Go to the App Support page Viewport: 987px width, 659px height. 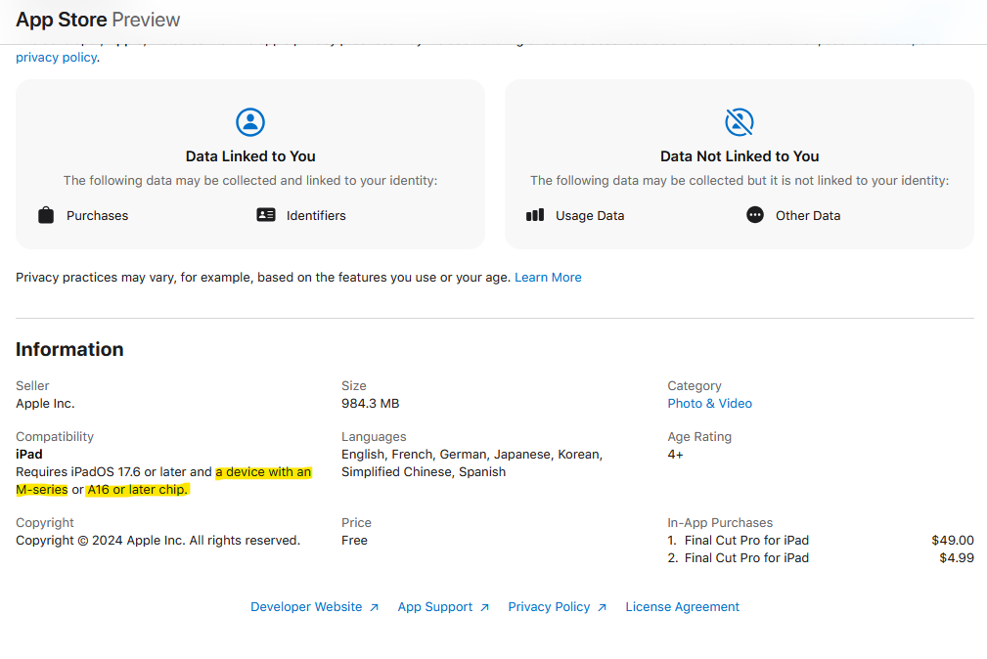pos(434,607)
